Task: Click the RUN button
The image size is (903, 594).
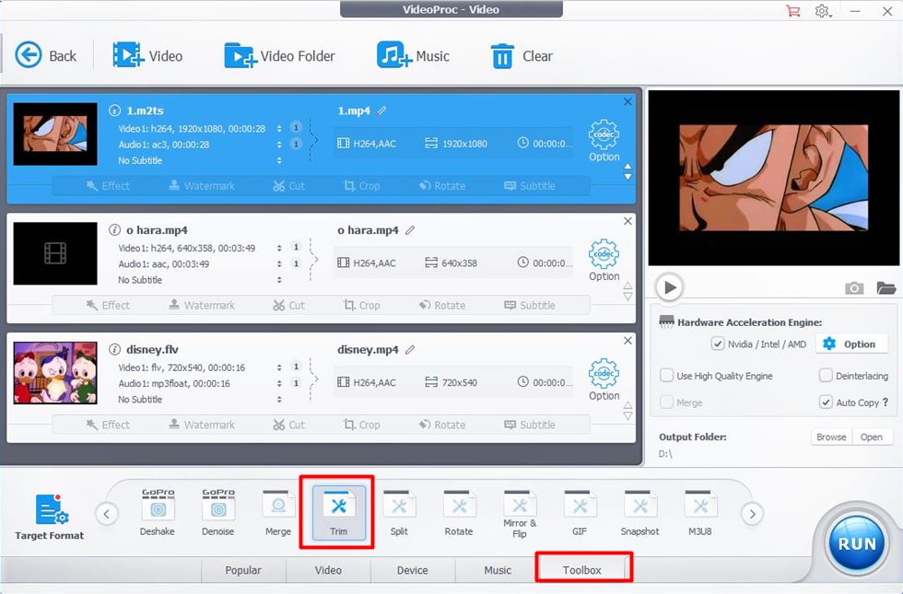Action: coord(857,544)
